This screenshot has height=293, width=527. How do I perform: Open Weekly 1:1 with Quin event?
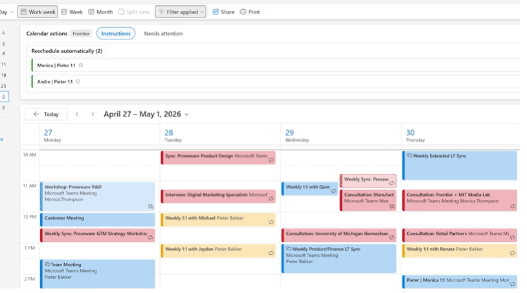coord(309,189)
